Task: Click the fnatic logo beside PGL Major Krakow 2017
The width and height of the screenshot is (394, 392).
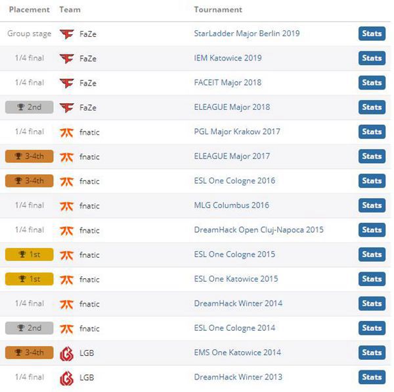Action: click(x=66, y=132)
